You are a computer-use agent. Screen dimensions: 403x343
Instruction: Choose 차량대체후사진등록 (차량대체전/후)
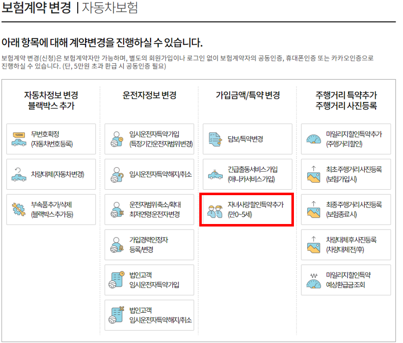pos(346,244)
